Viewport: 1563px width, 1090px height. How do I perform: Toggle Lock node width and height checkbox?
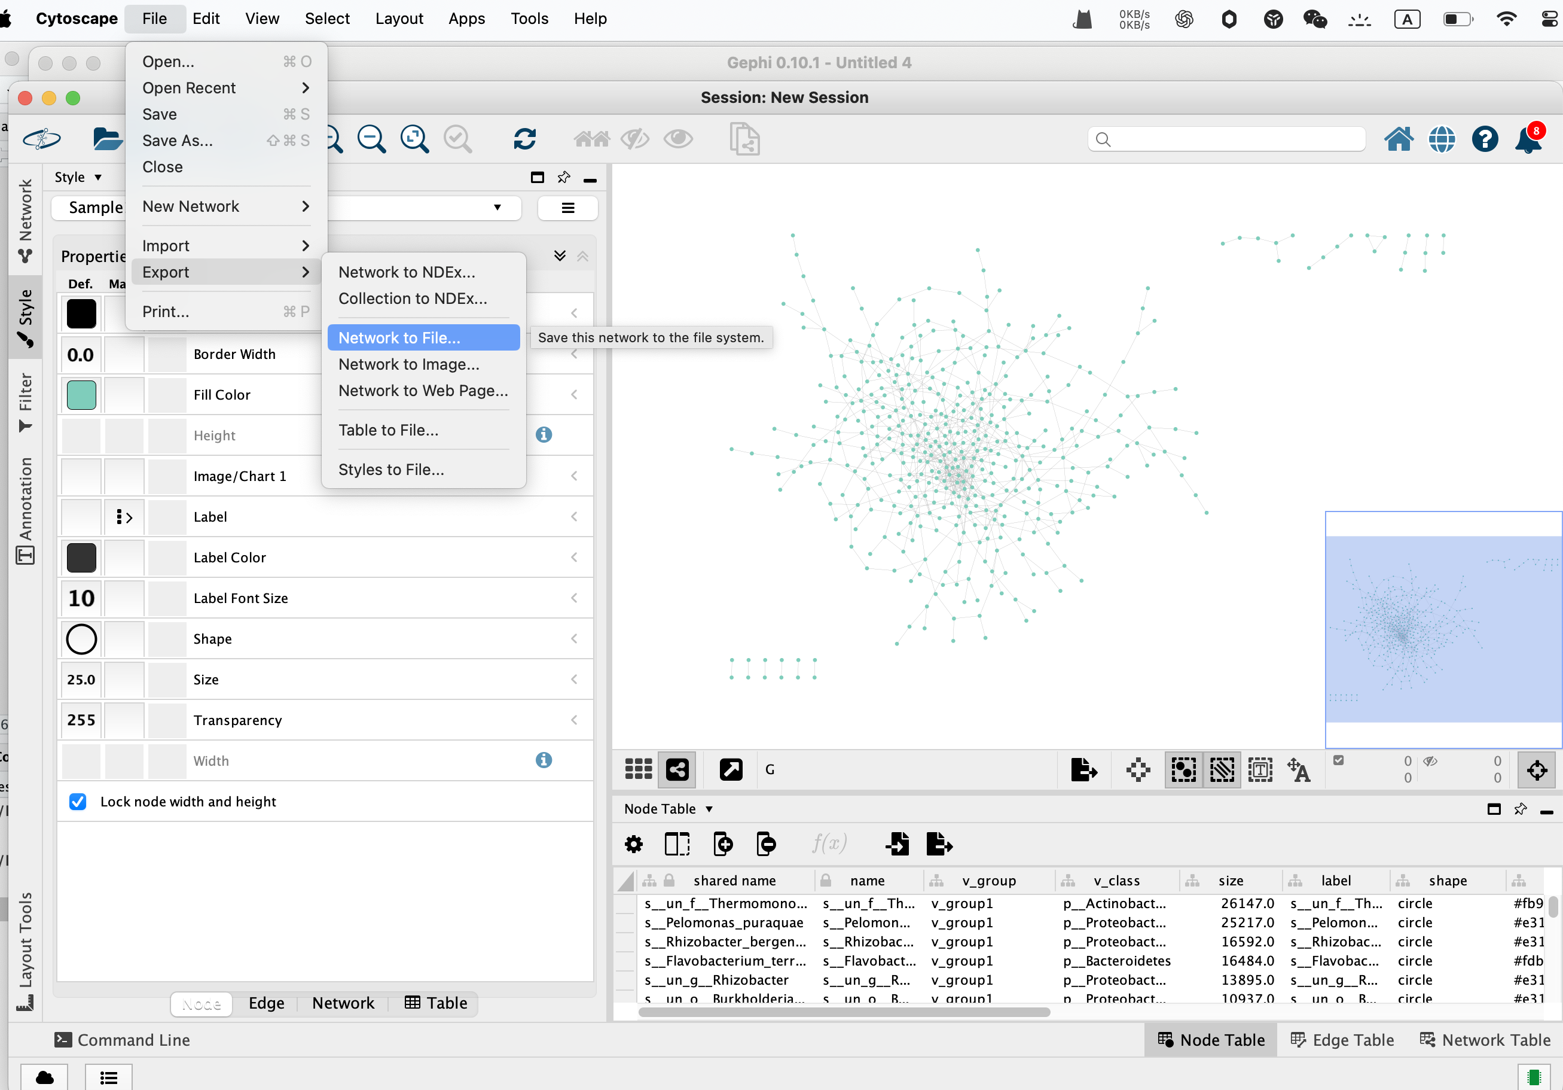tap(78, 801)
